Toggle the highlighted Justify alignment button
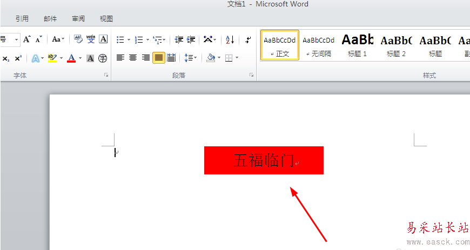The height and width of the screenshot is (250, 470). tap(159, 58)
